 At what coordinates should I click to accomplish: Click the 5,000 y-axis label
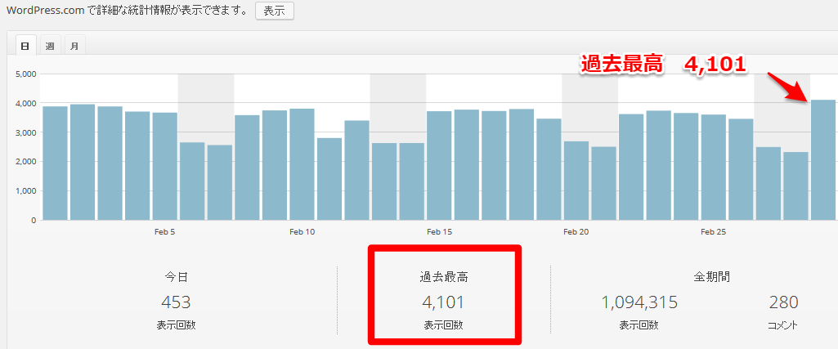tap(26, 74)
